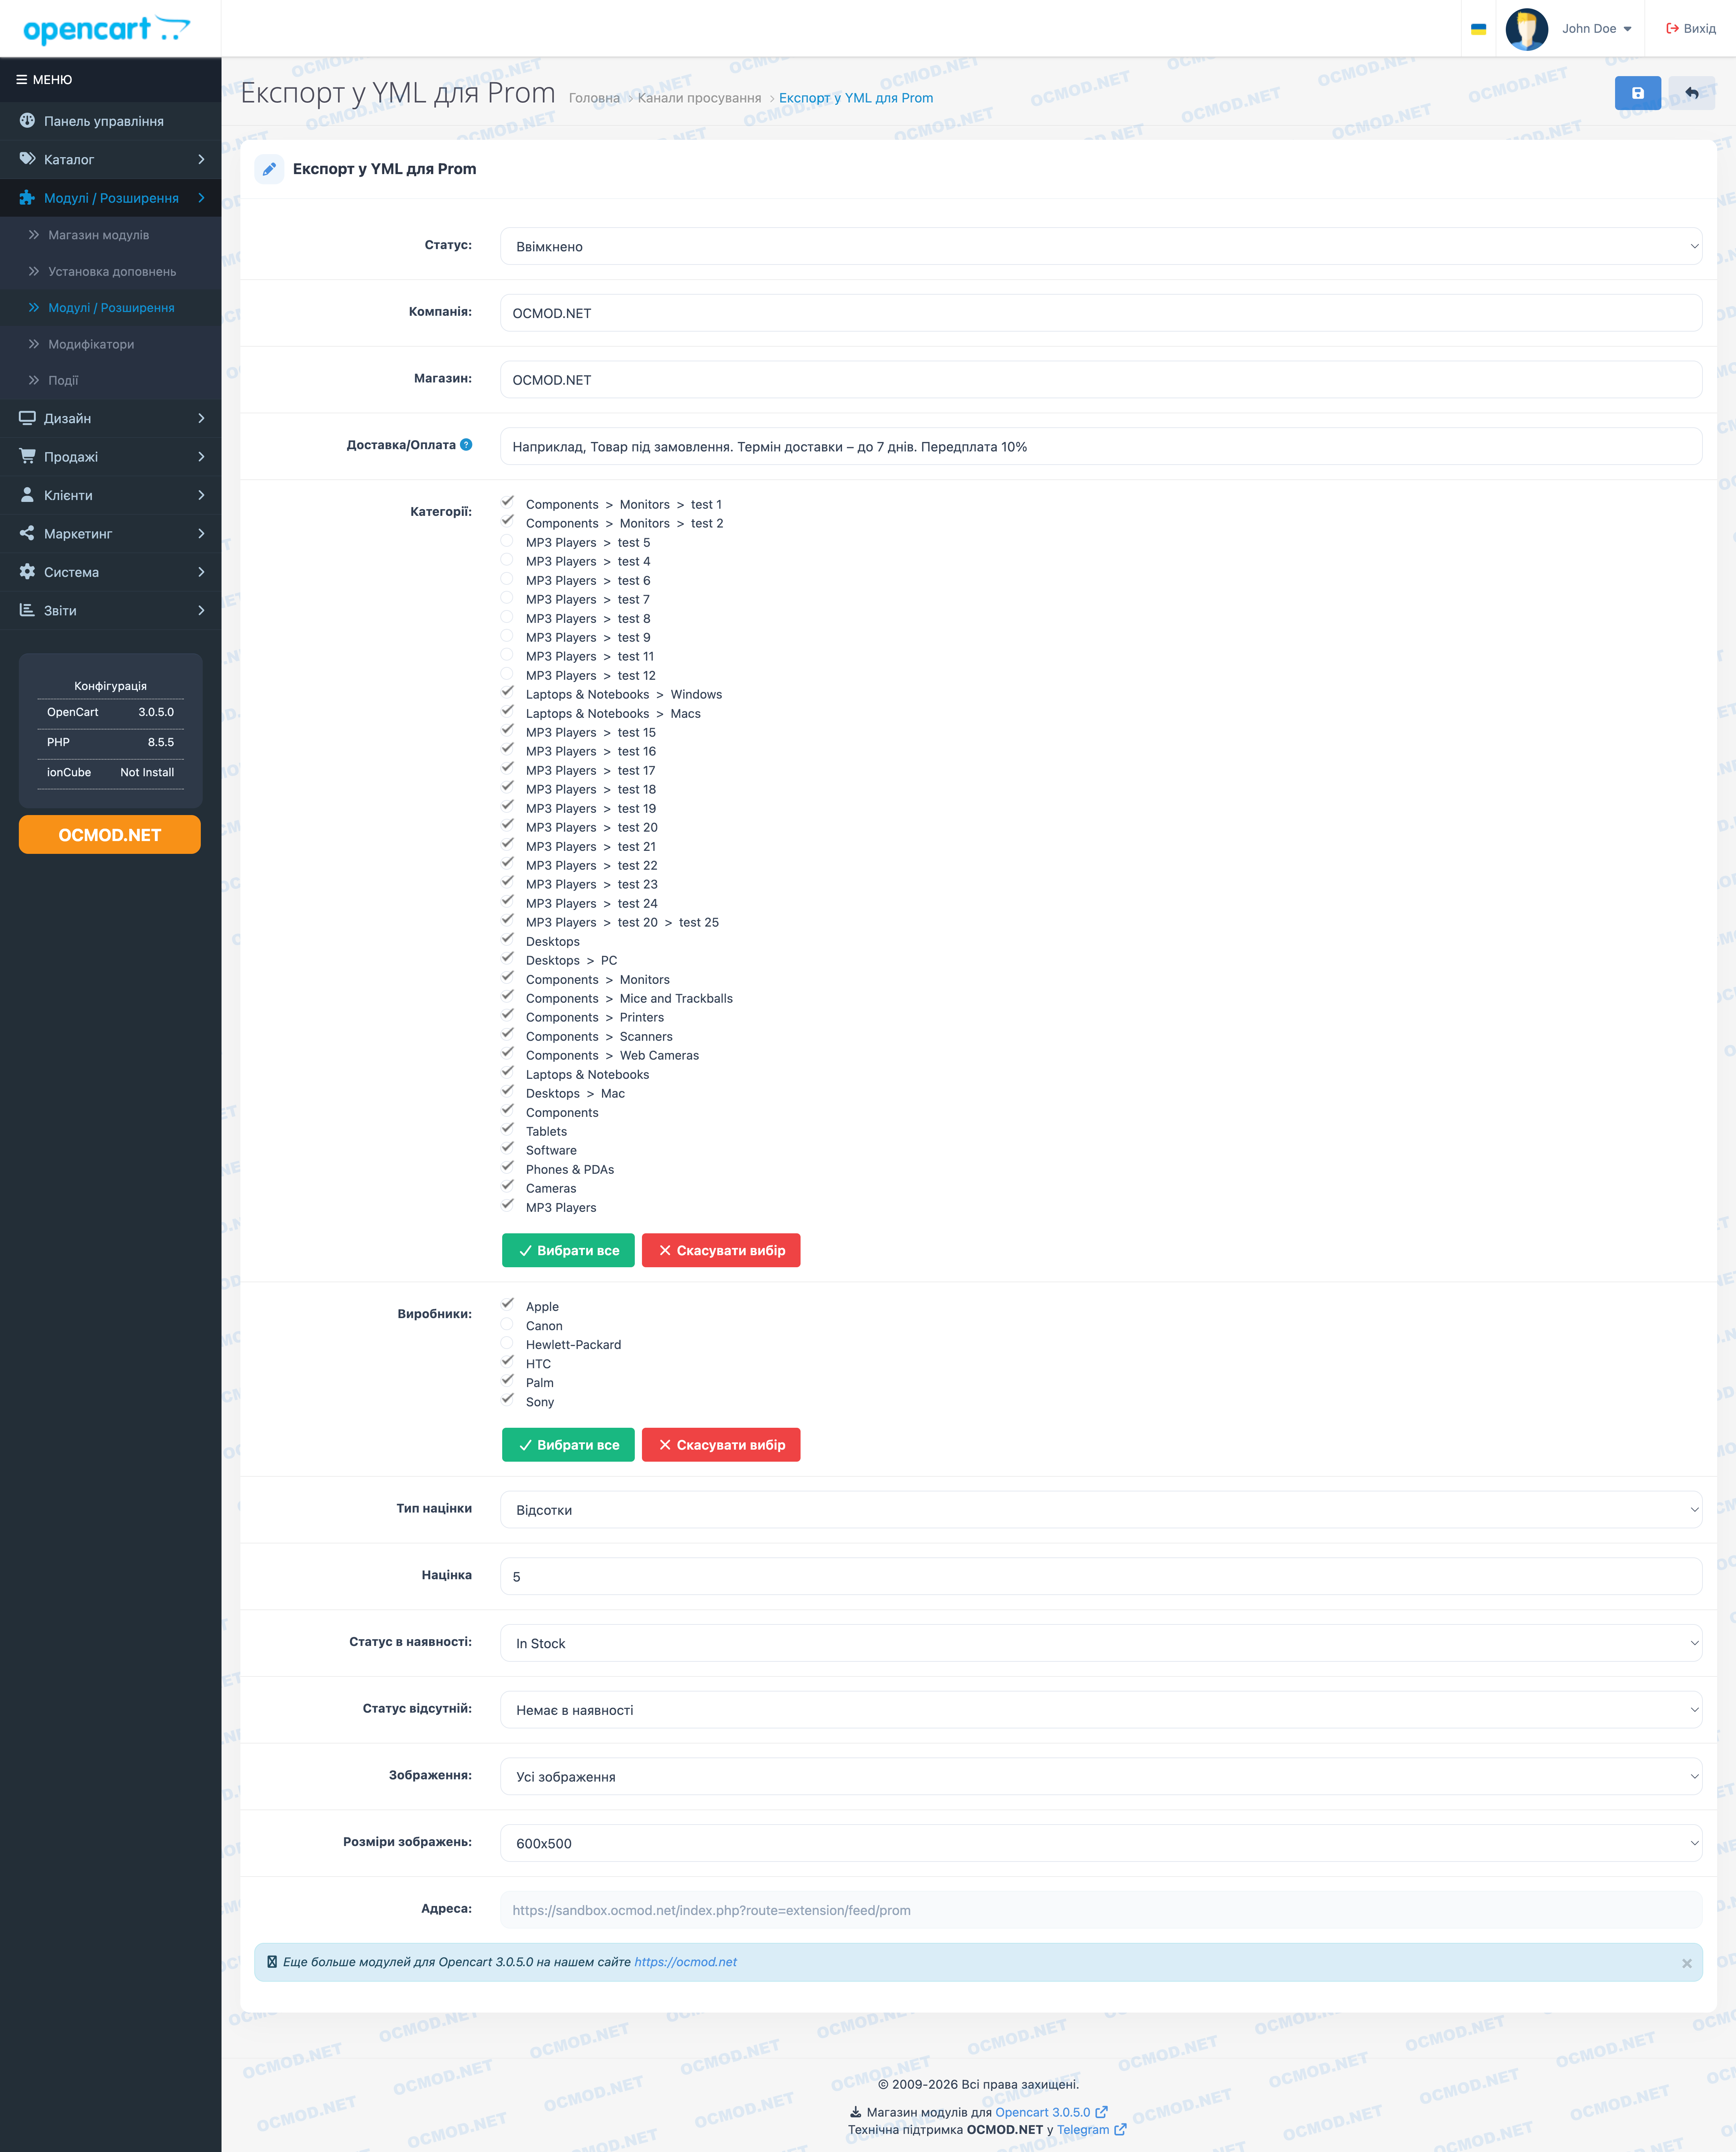Open the Статус відсутній dropdown
The width and height of the screenshot is (1736, 2152).
point(1101,1710)
